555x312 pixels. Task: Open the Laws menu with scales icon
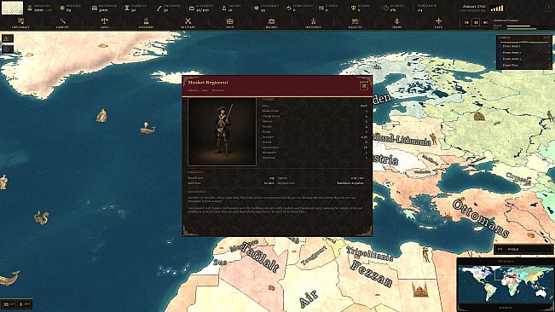pyautogui.click(x=104, y=23)
